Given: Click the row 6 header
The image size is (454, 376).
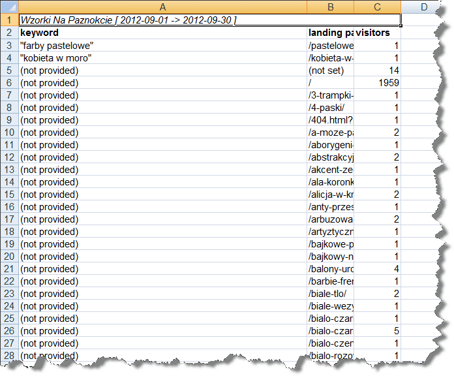Looking at the screenshot, I should coord(10,83).
